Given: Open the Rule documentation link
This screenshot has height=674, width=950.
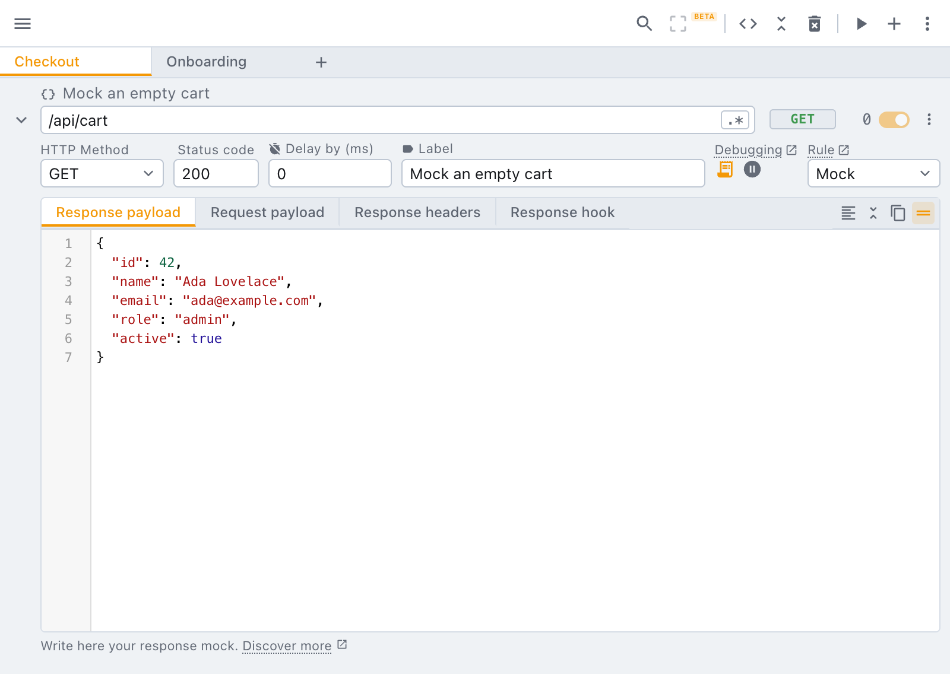Looking at the screenshot, I should point(828,150).
